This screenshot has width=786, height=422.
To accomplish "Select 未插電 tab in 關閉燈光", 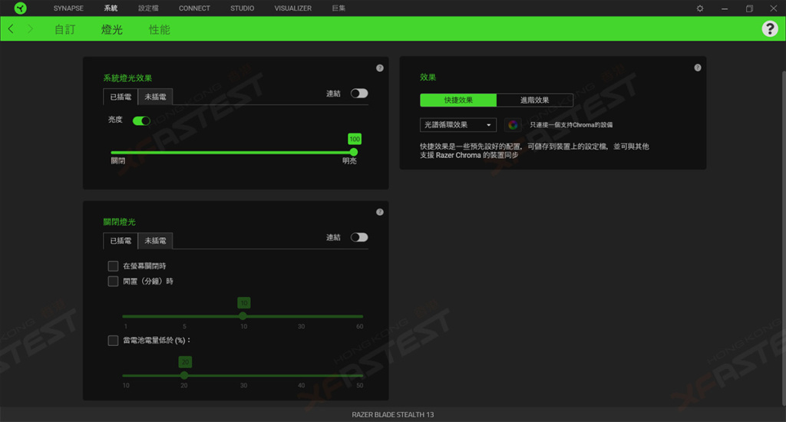I will 155,241.
